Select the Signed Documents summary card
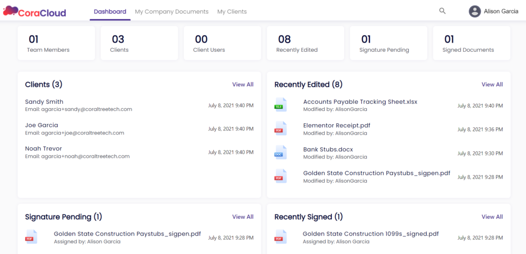This screenshot has width=526, height=254. [471, 43]
